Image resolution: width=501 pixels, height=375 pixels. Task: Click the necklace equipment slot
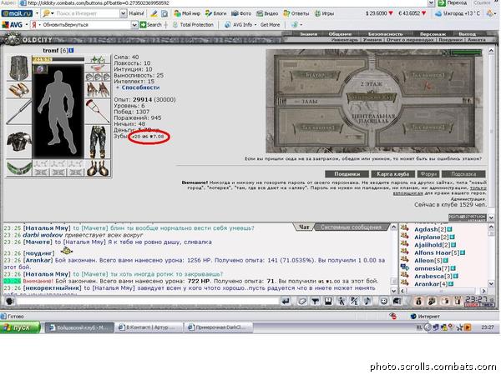pos(98,67)
